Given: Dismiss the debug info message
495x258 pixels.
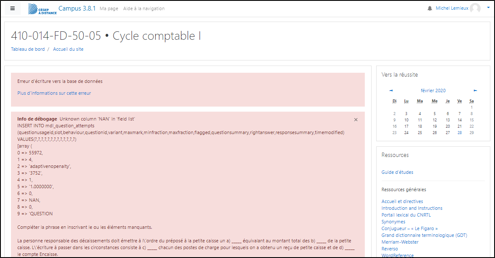Looking at the screenshot, I should 356,120.
